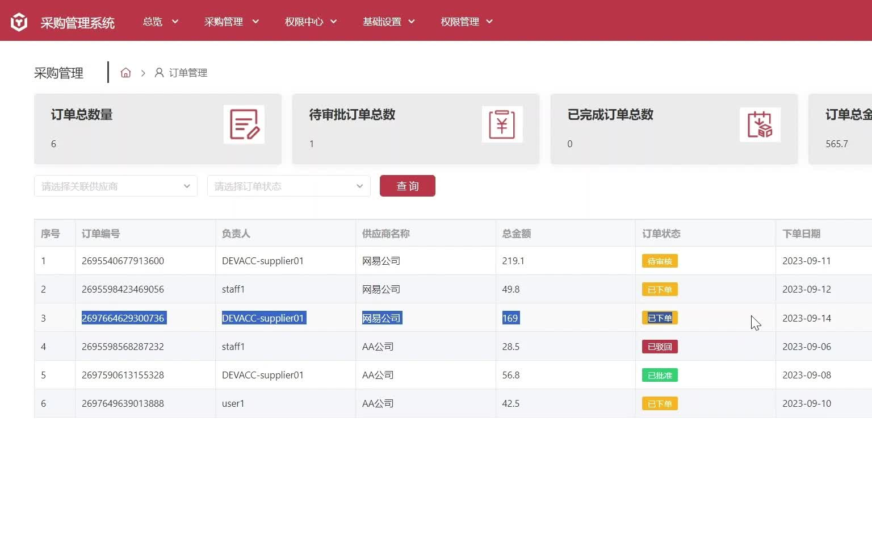Viewport: 872px width, 546px height.
Task: Click date 2023-09-08
Action: click(x=806, y=375)
